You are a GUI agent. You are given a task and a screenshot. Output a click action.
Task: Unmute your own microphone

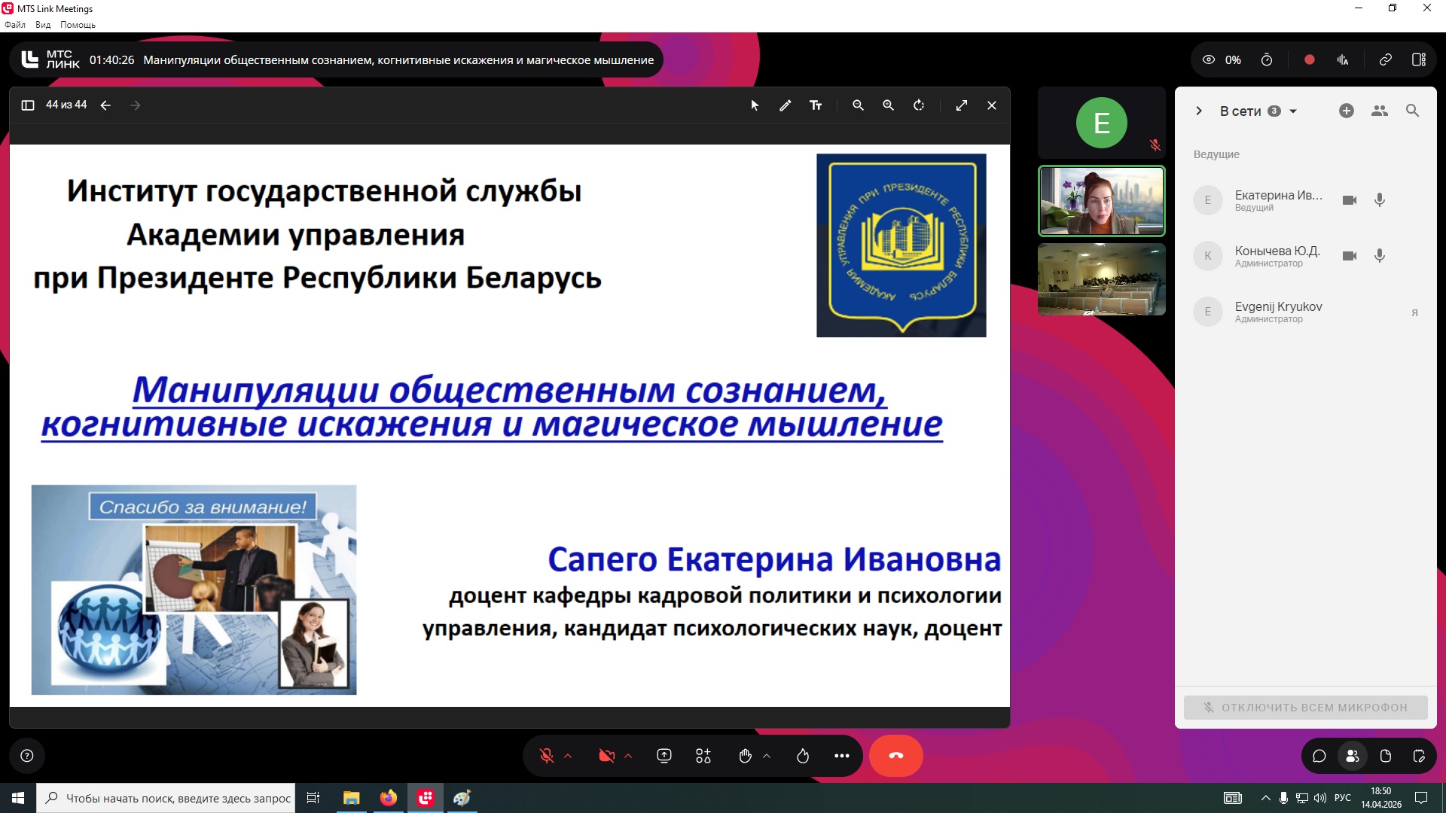click(x=548, y=756)
